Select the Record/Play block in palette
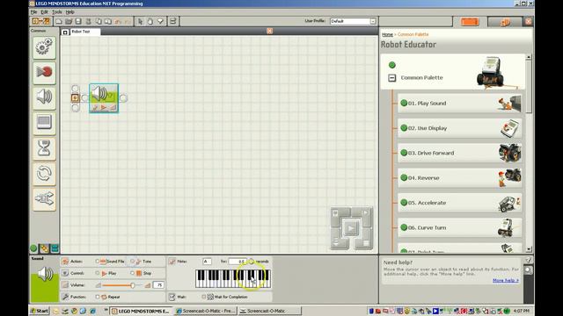Image resolution: width=563 pixels, height=316 pixels. pyautogui.click(x=44, y=72)
